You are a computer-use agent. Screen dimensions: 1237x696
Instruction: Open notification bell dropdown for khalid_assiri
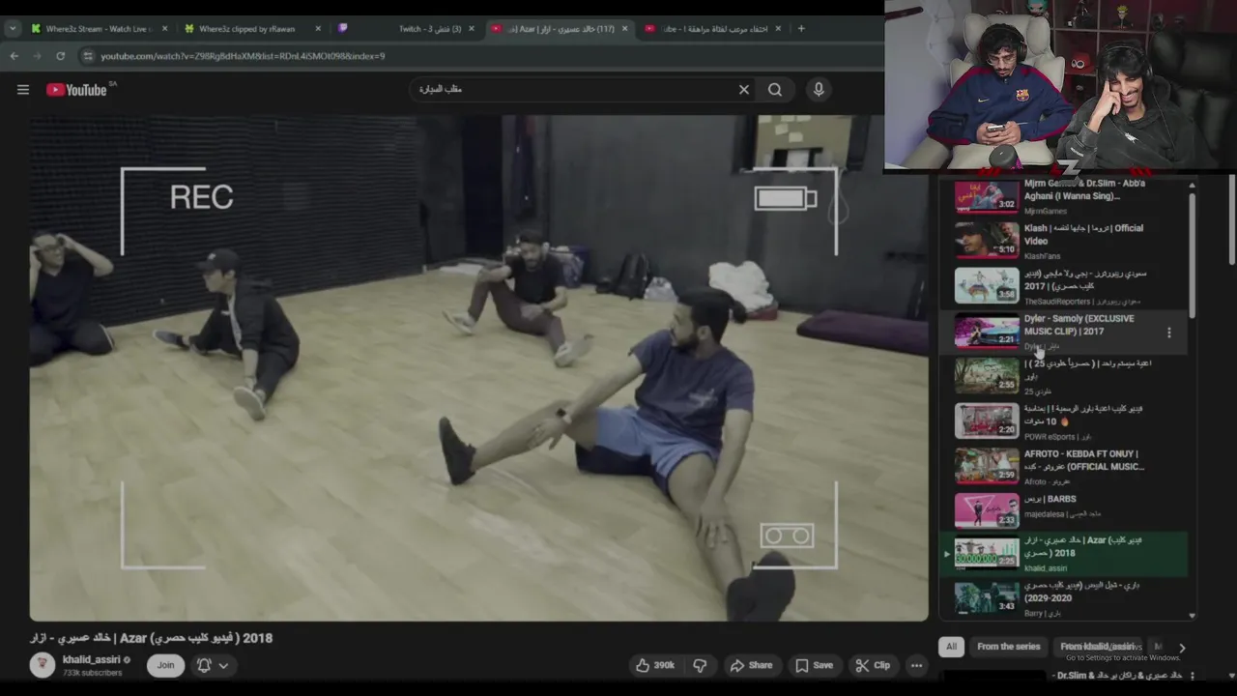tap(213, 665)
